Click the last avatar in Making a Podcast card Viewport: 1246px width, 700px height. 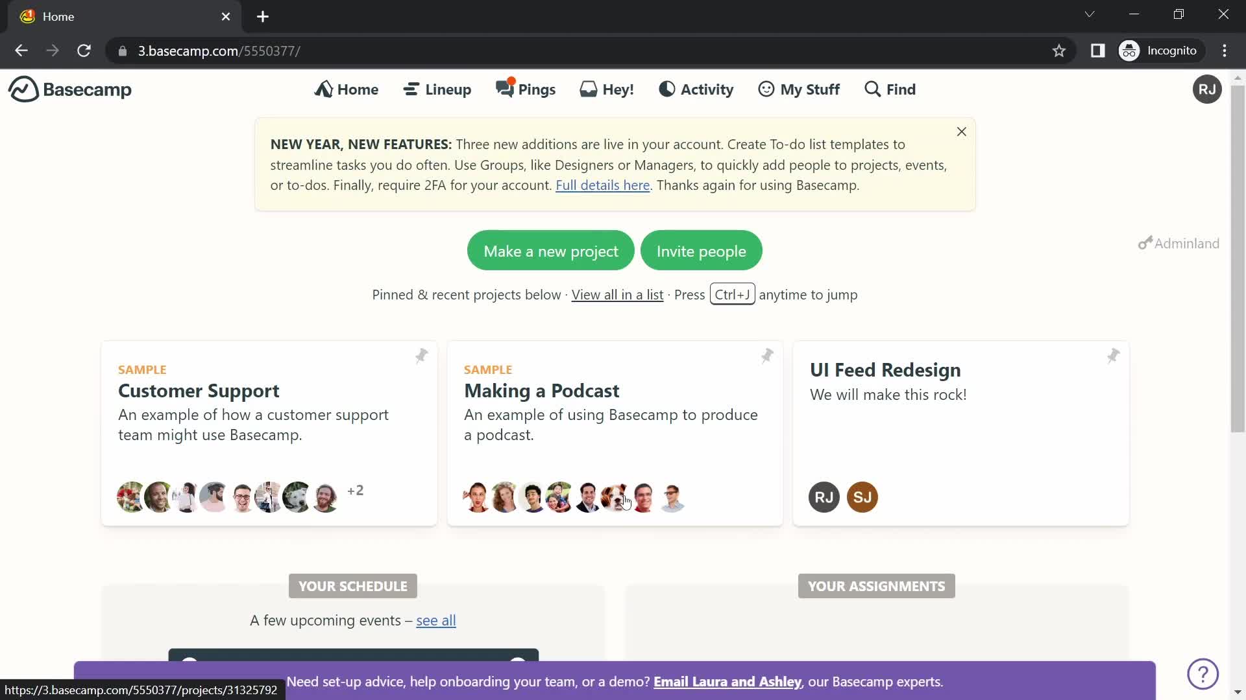672,498
